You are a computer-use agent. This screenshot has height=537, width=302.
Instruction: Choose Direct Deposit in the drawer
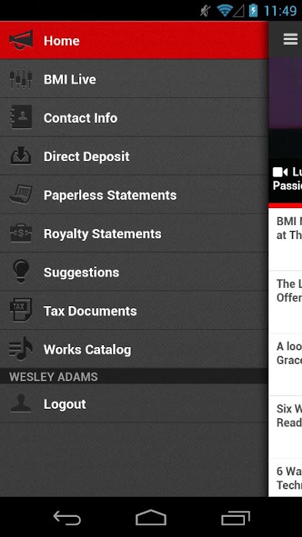coord(134,156)
